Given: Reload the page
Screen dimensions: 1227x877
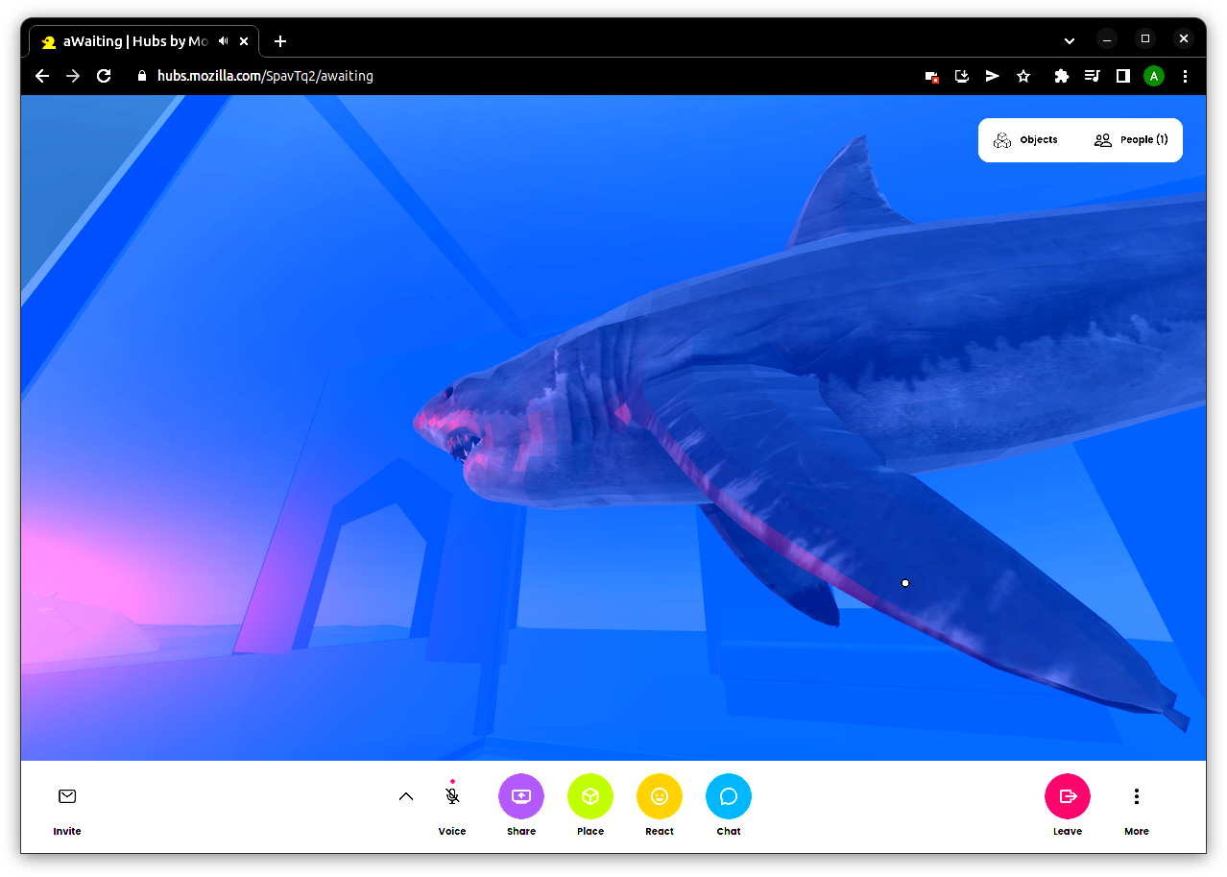Looking at the screenshot, I should pos(105,76).
